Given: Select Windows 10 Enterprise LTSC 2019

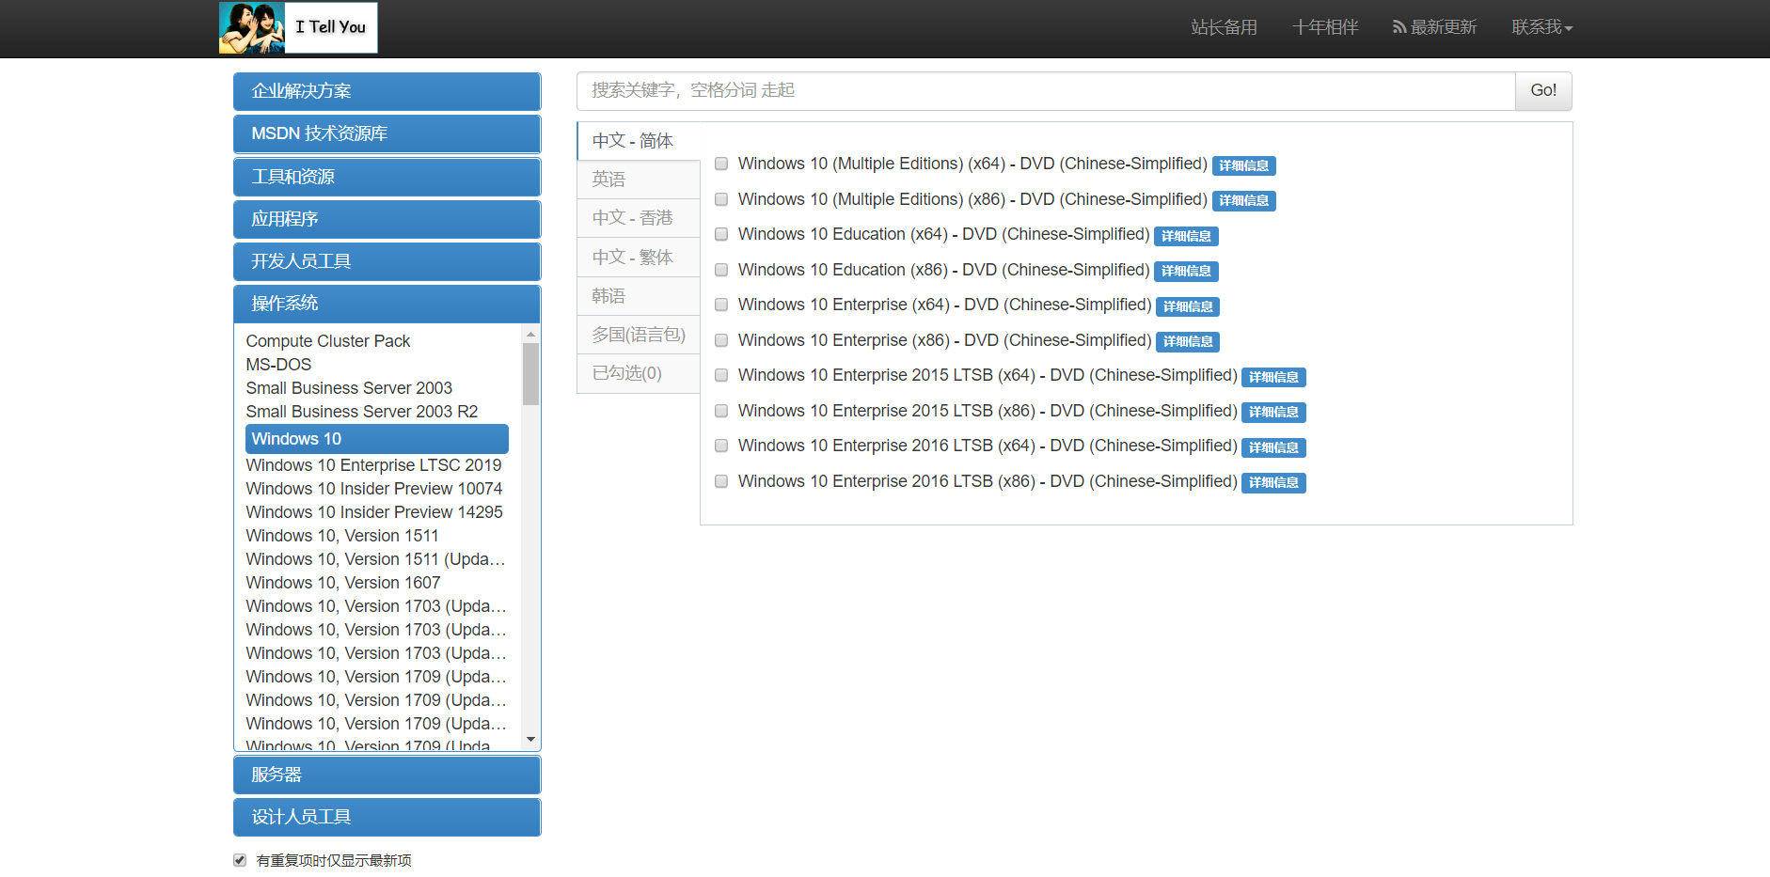Looking at the screenshot, I should pos(373,465).
